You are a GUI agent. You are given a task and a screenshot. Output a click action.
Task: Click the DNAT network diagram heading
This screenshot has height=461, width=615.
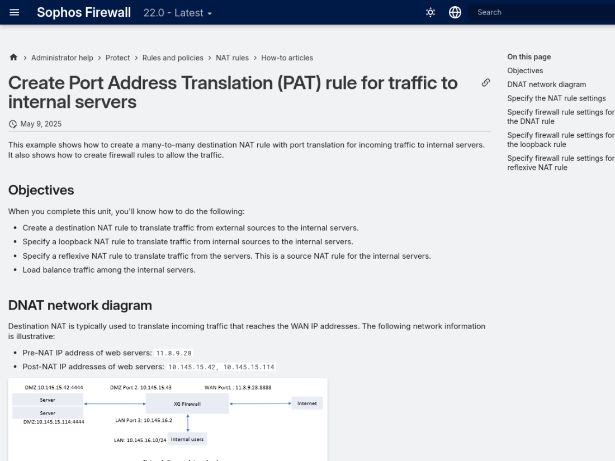(x=80, y=305)
